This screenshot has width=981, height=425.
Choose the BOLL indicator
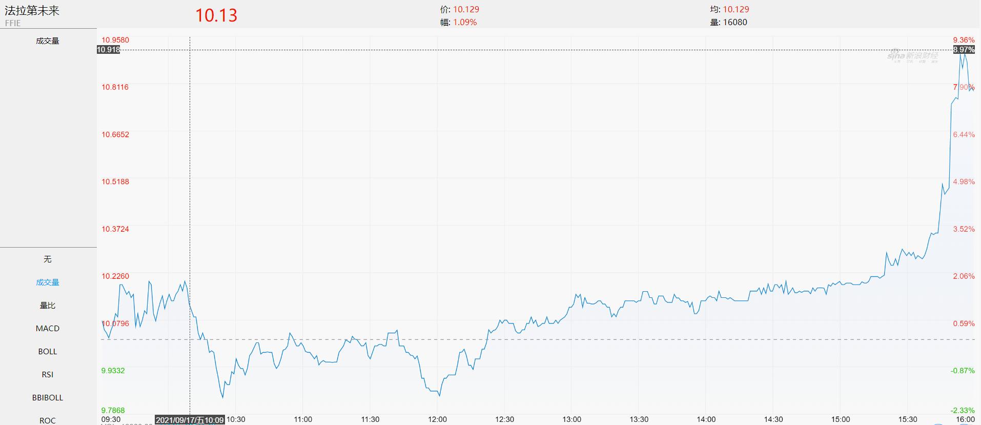tap(48, 352)
